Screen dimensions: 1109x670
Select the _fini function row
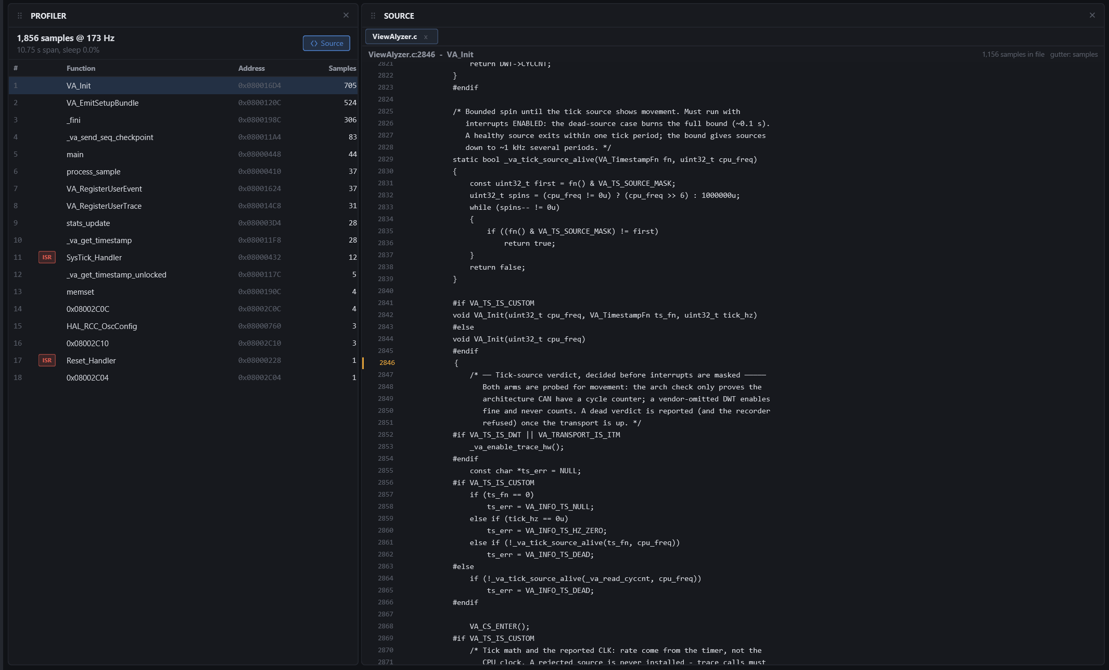183,120
